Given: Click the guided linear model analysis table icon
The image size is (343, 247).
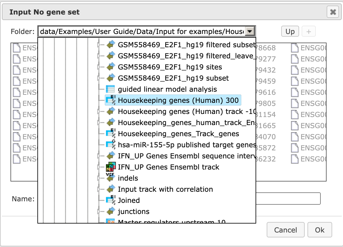Looking at the screenshot, I should 110,89.
